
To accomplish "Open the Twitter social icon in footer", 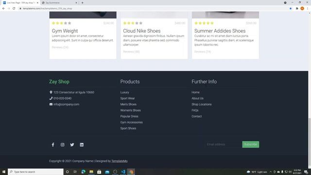I will point(72,145).
